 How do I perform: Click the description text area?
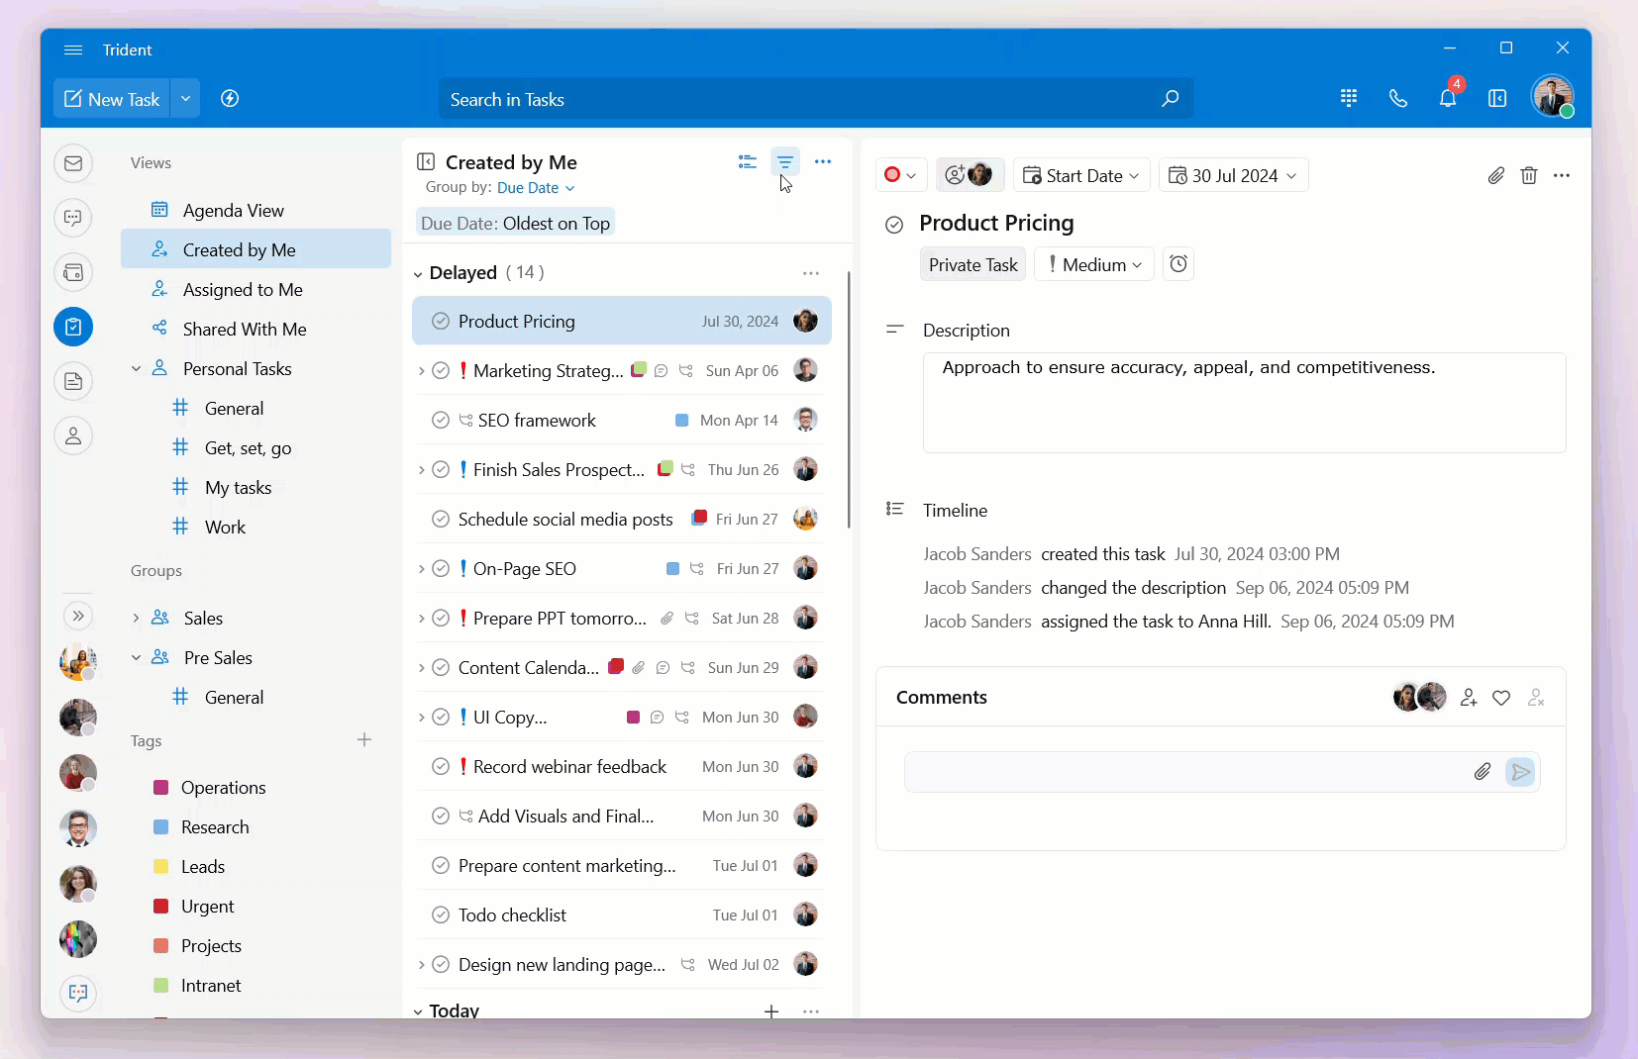coord(1244,403)
